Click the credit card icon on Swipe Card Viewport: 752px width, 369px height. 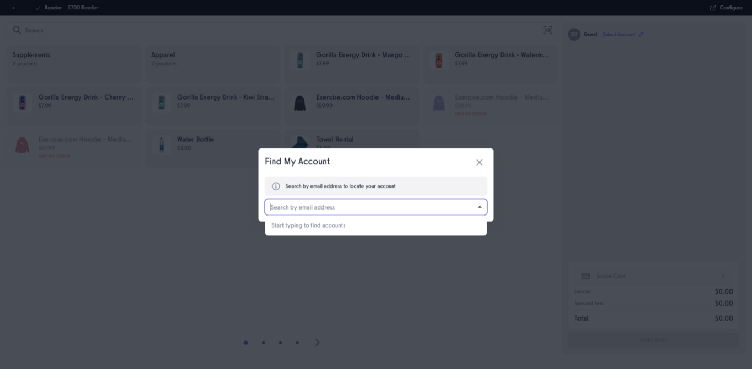point(585,276)
